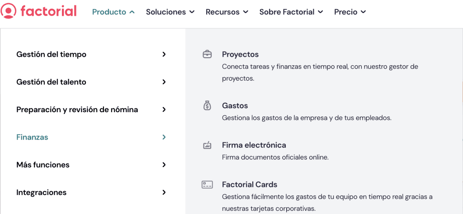The width and height of the screenshot is (463, 214).
Task: Click the Proyectos briefcase icon
Action: [x=207, y=55]
